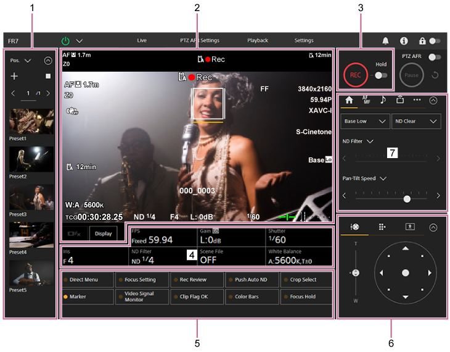
Task: Open the information icon in top bar
Action: pyautogui.click(x=404, y=41)
